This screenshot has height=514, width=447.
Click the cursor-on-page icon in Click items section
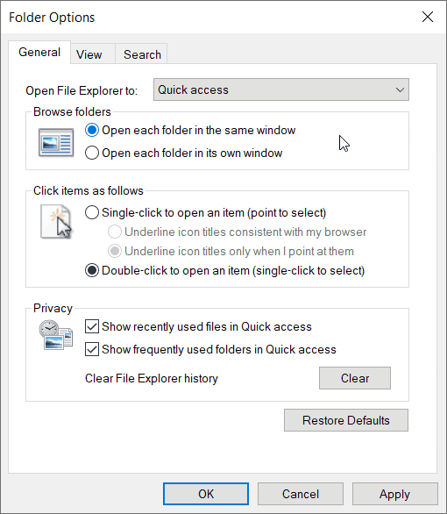coord(56,221)
